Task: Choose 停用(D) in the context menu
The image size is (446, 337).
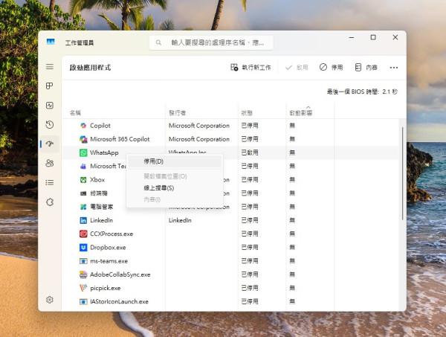Action: [x=154, y=161]
